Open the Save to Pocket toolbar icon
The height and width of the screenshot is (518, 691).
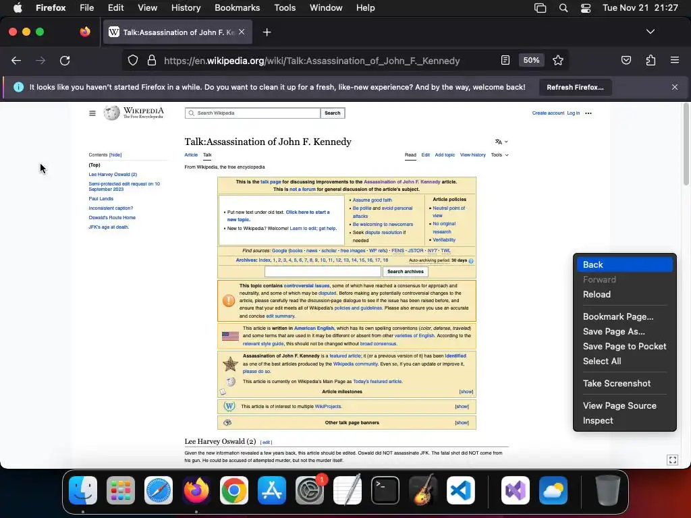626,60
